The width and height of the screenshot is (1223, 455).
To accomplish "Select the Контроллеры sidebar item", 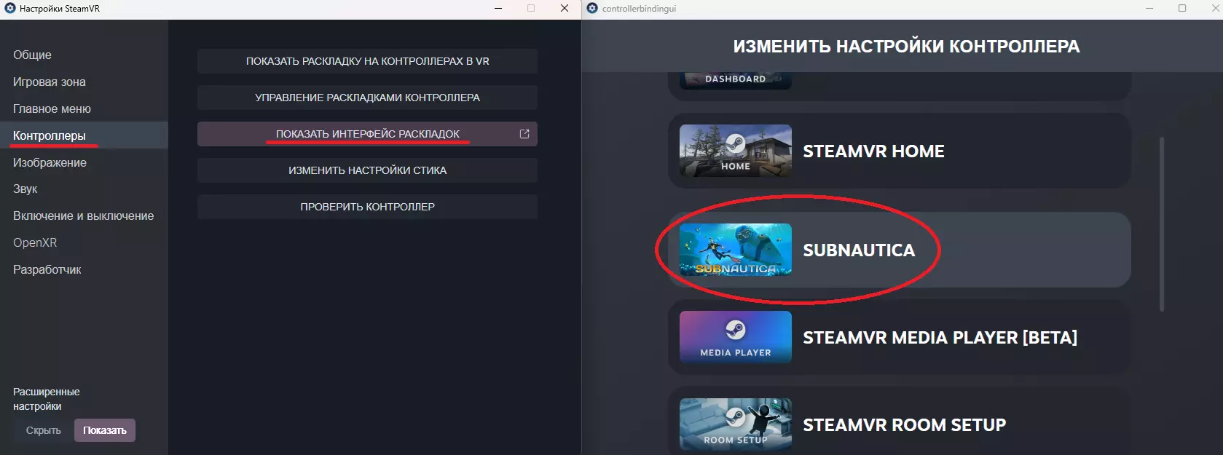I will tap(84, 135).
